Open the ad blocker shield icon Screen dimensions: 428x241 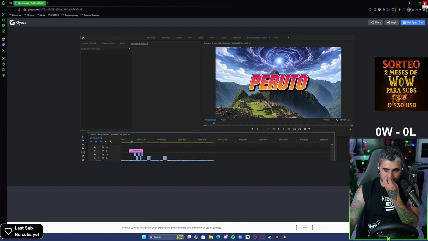(379, 9)
